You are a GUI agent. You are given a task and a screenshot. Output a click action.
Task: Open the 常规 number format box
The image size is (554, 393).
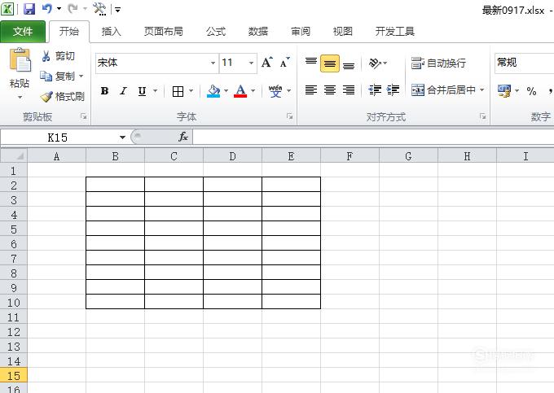(x=525, y=63)
